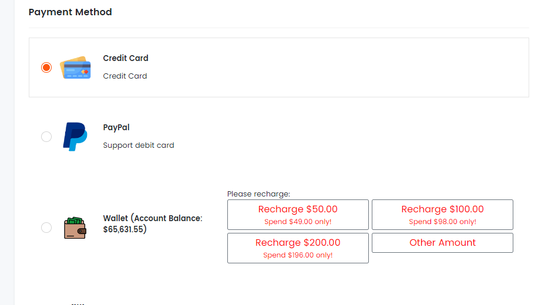Click the wallet icon with cash

pyautogui.click(x=75, y=228)
